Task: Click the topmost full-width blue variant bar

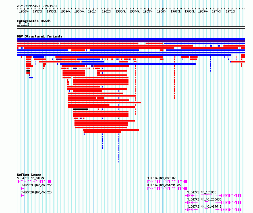Action: click(131, 39)
